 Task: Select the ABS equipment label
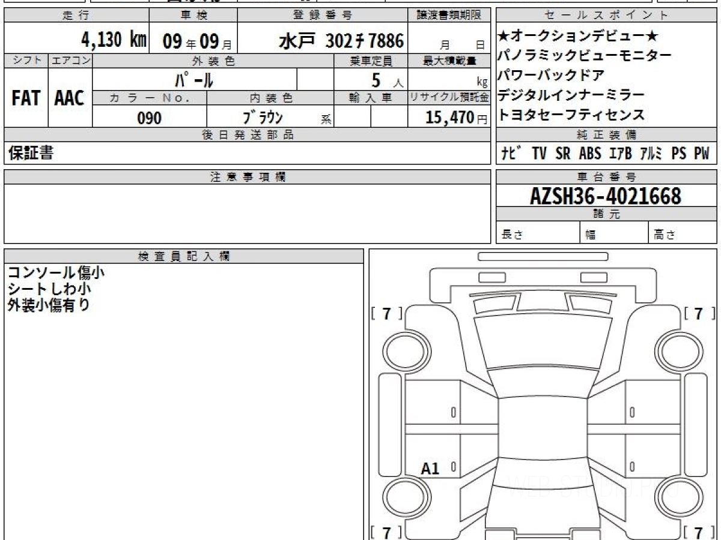point(590,154)
